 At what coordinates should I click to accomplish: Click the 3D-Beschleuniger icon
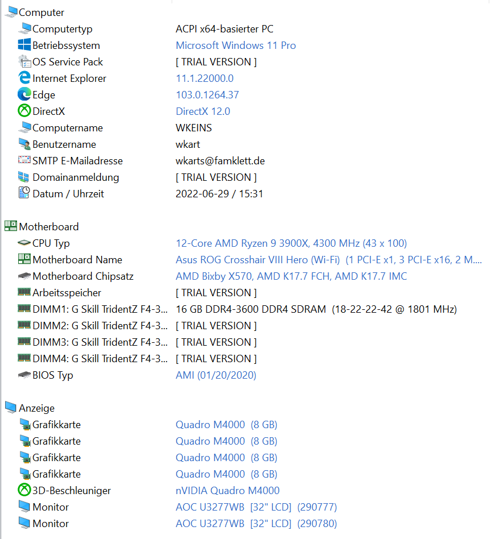pos(24,490)
